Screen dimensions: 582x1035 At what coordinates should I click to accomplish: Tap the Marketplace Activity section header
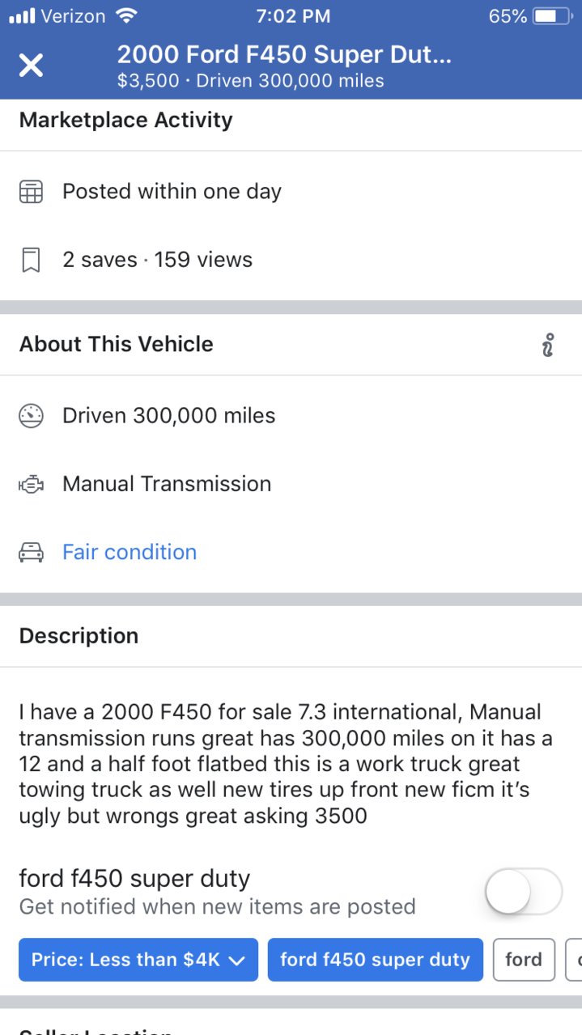[125, 120]
